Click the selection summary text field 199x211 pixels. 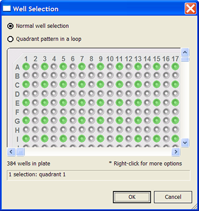(x=98, y=175)
